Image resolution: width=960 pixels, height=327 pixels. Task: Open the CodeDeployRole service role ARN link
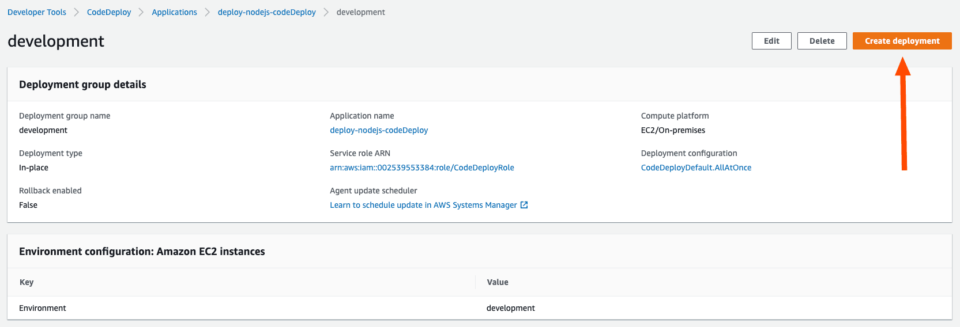pyautogui.click(x=421, y=168)
